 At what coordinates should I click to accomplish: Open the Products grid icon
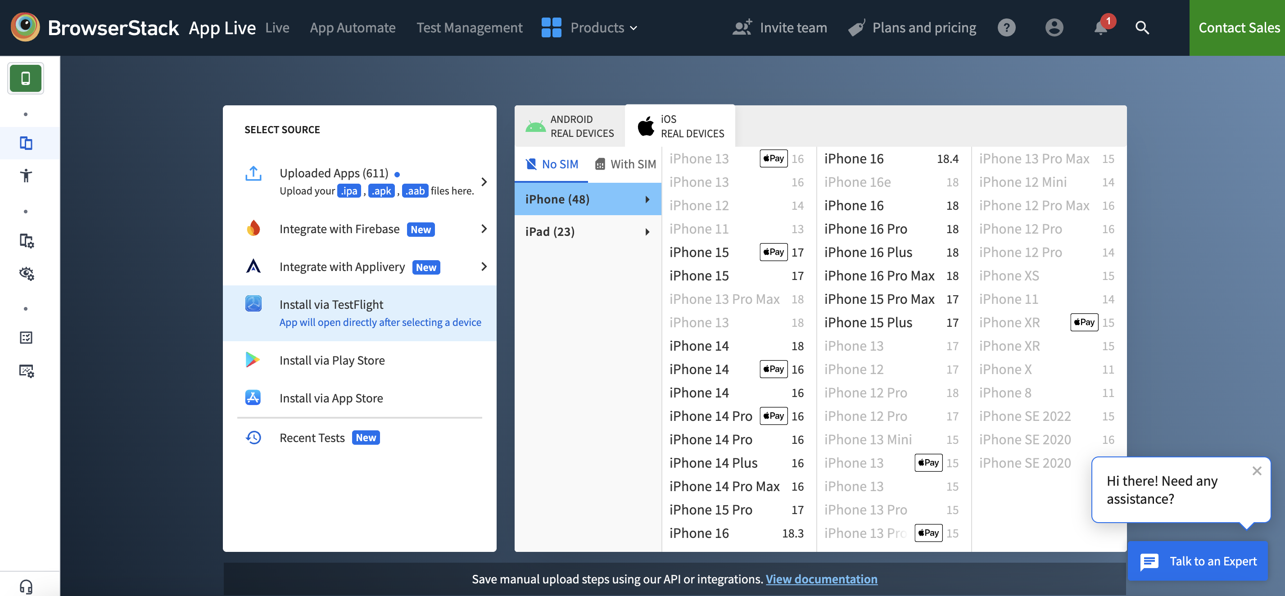(551, 27)
